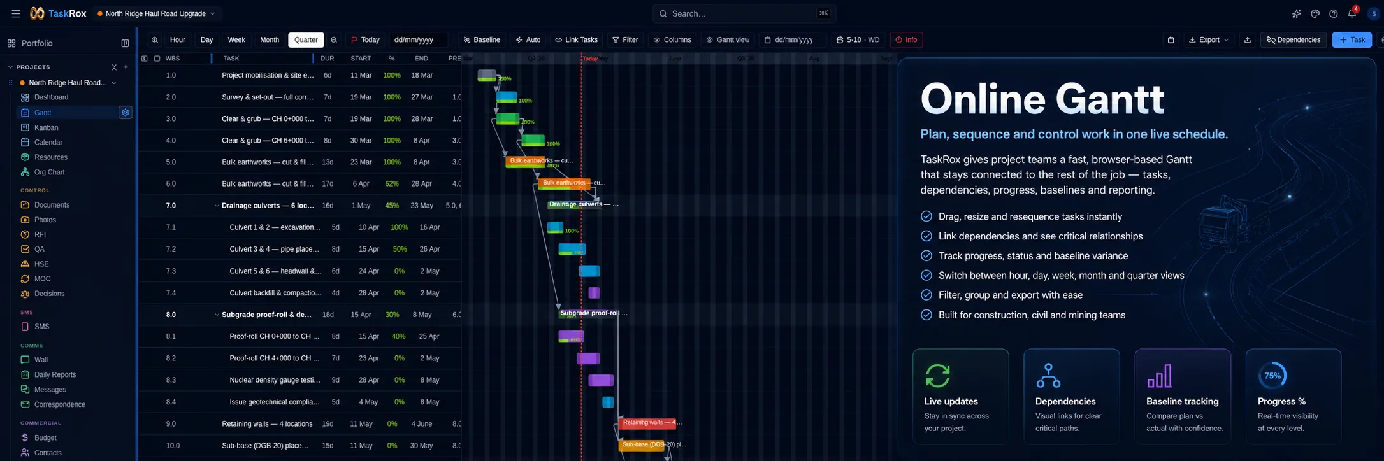The width and height of the screenshot is (1384, 461).
Task: Click the zoom in magnifier before Hour
Action: tap(155, 40)
